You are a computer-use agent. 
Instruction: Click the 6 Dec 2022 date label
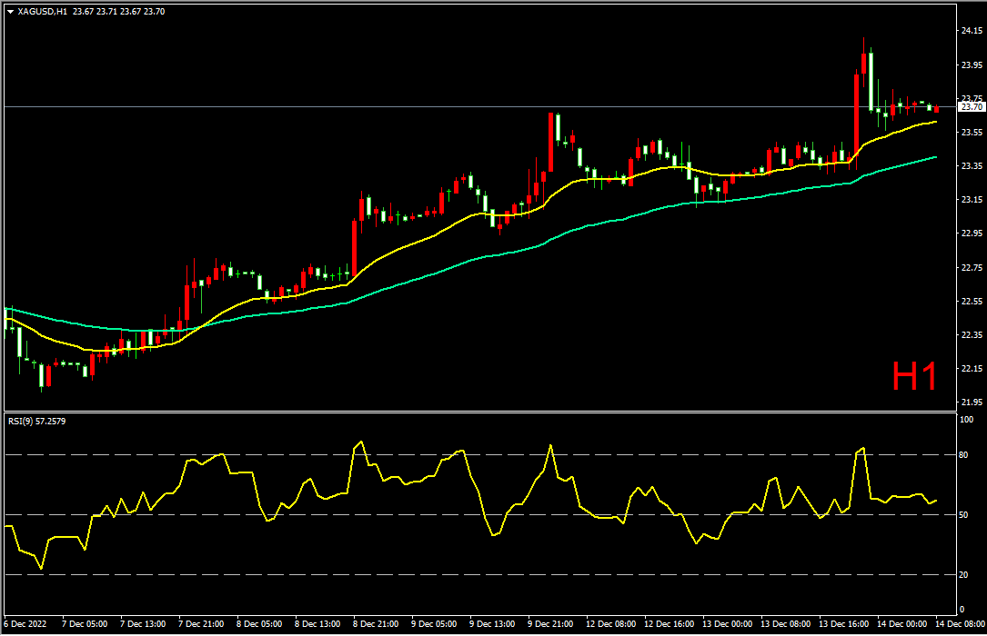(x=25, y=624)
